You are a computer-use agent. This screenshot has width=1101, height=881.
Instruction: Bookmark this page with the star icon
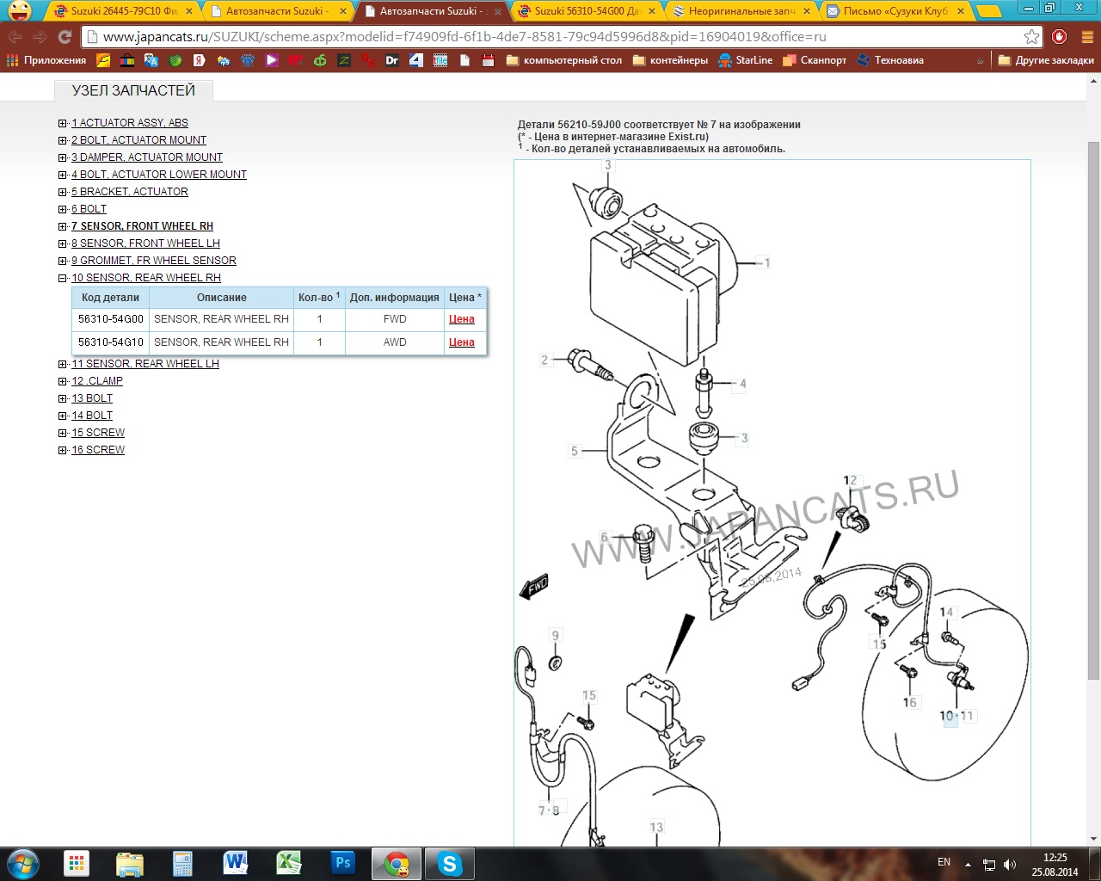pos(1031,37)
